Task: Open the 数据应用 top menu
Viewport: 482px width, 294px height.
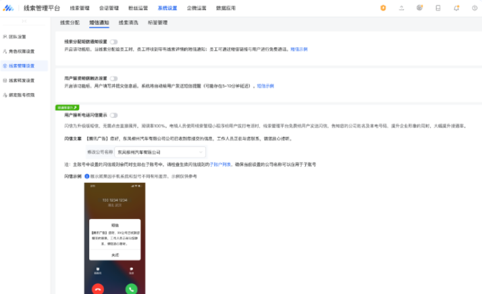Action: [225, 8]
